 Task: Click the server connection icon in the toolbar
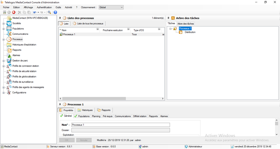pos(5,12)
